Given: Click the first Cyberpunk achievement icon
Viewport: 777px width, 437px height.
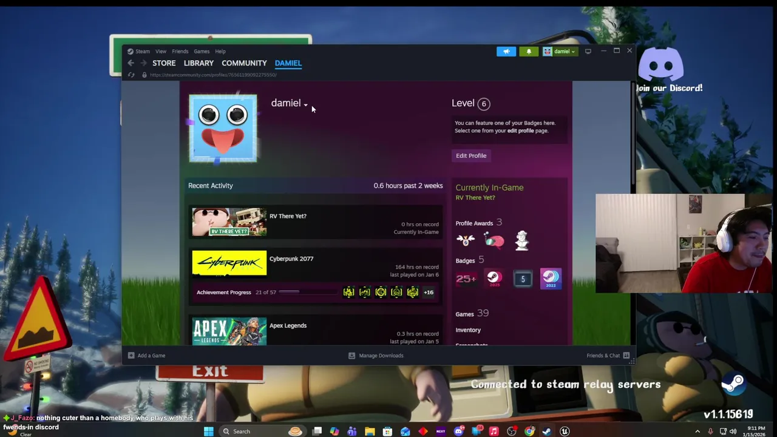Looking at the screenshot, I should click(348, 293).
